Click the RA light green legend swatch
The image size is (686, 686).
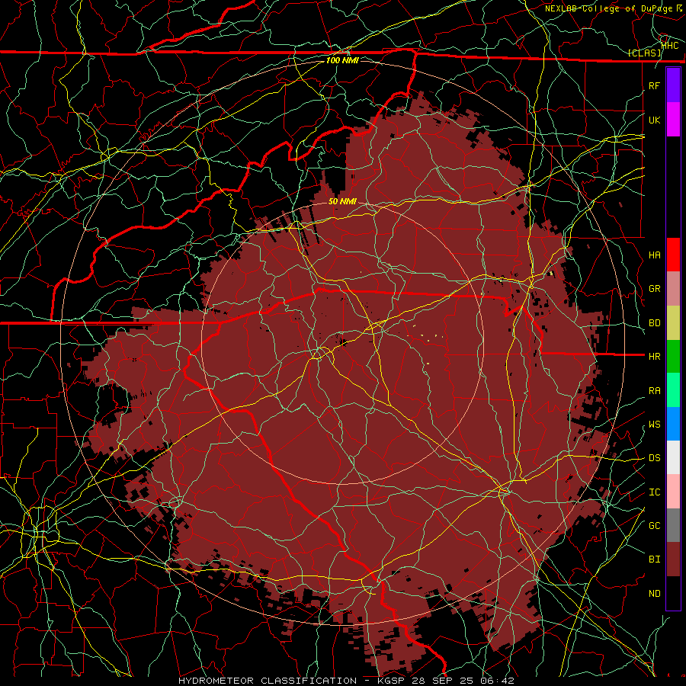673,390
